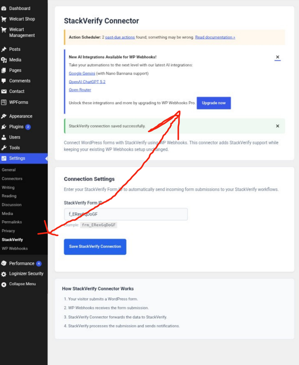Open Reading settings submenu

coord(9,196)
